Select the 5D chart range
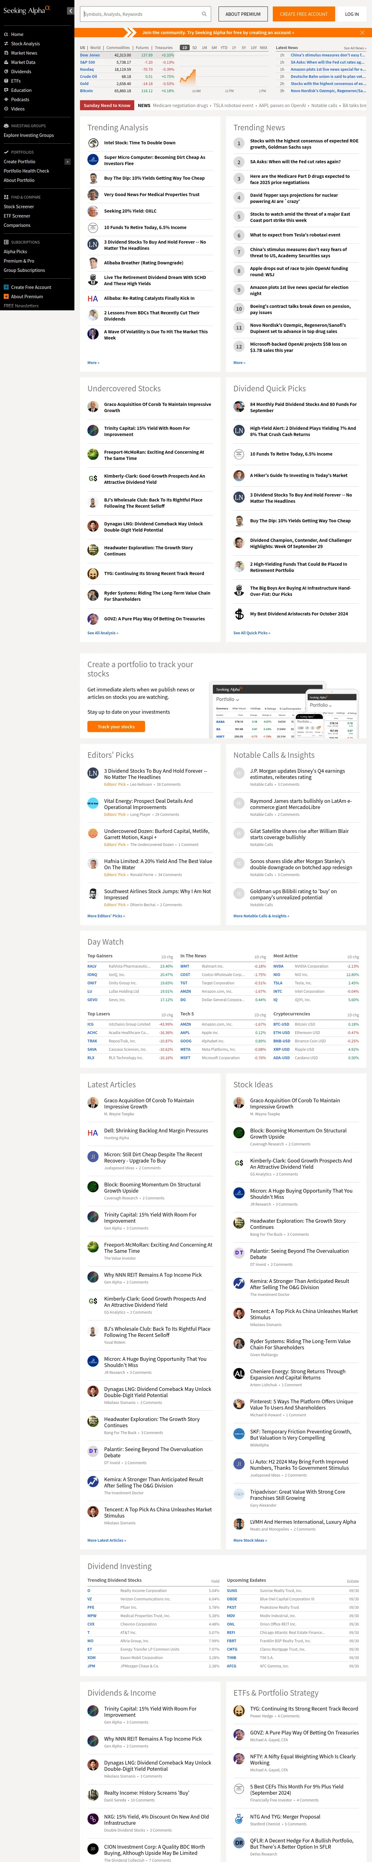This screenshot has height=1862, width=372. coord(195,48)
